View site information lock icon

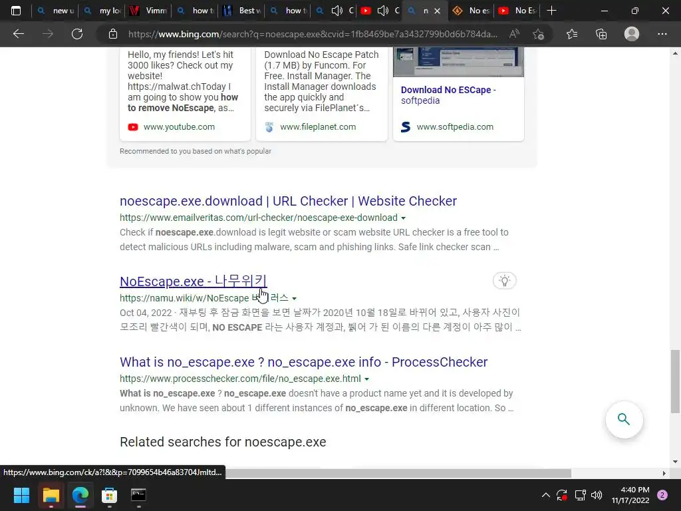113,34
